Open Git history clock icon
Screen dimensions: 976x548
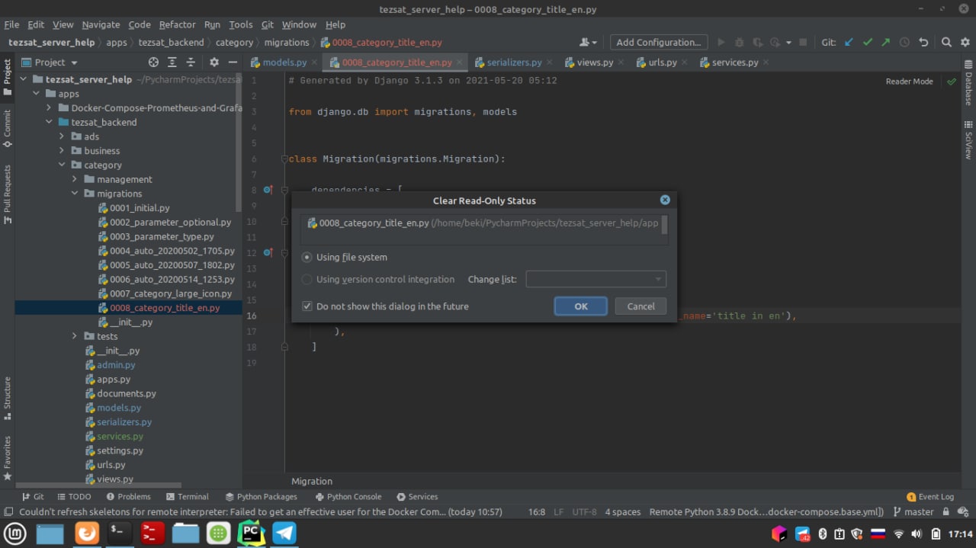[x=905, y=43]
